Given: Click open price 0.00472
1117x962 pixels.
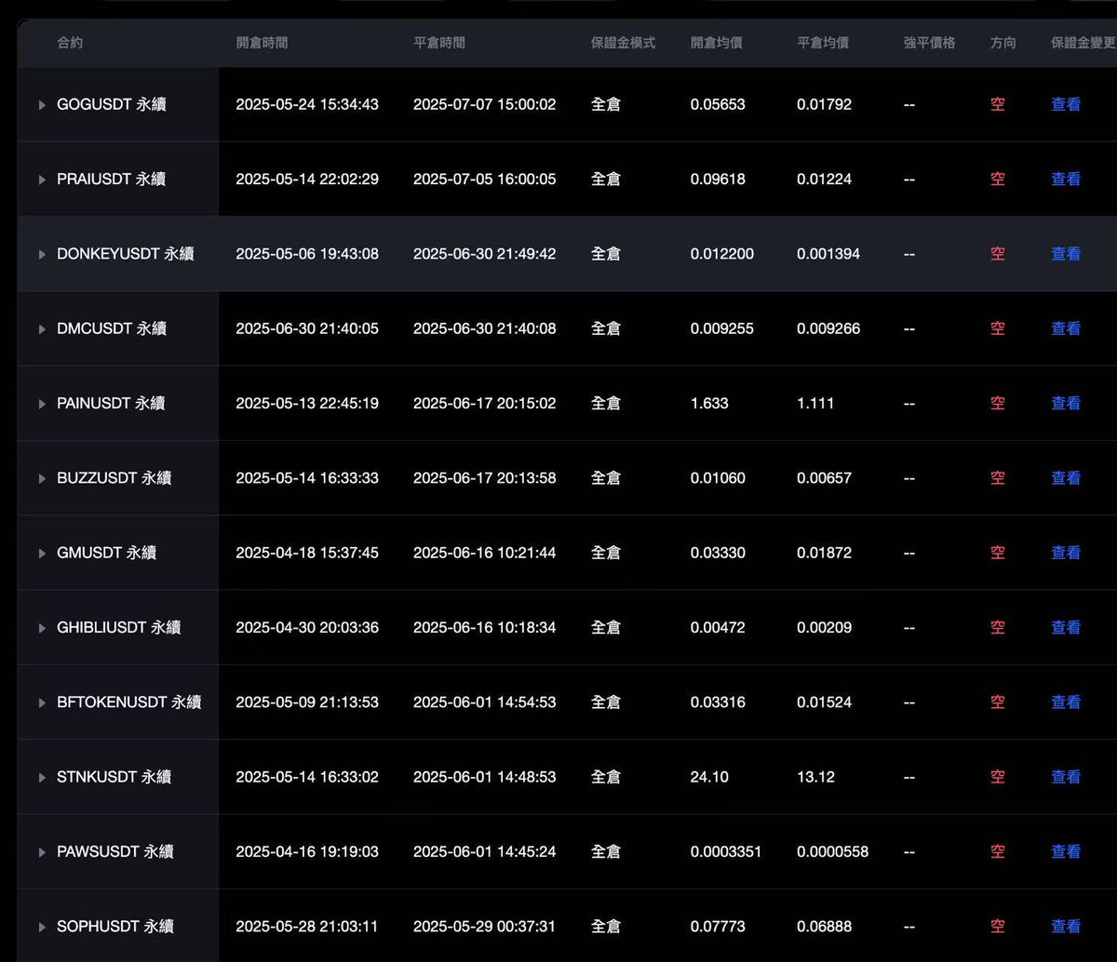Looking at the screenshot, I should [718, 627].
